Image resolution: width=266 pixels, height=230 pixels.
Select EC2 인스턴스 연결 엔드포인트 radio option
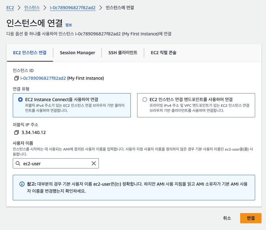(145, 100)
